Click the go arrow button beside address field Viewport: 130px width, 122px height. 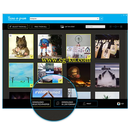click(102, 19)
